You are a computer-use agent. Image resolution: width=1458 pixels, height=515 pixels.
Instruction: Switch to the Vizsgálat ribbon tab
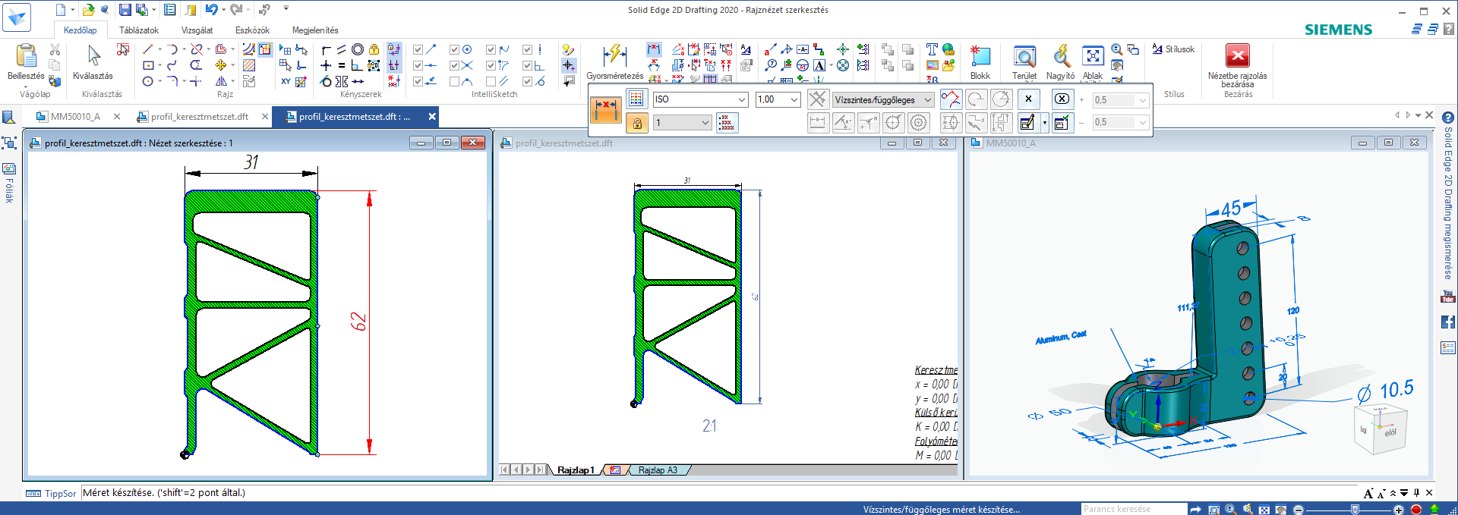tap(197, 30)
